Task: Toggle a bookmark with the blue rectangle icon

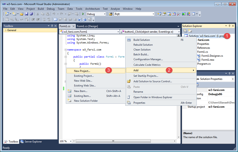Action: (x=55, y=19)
